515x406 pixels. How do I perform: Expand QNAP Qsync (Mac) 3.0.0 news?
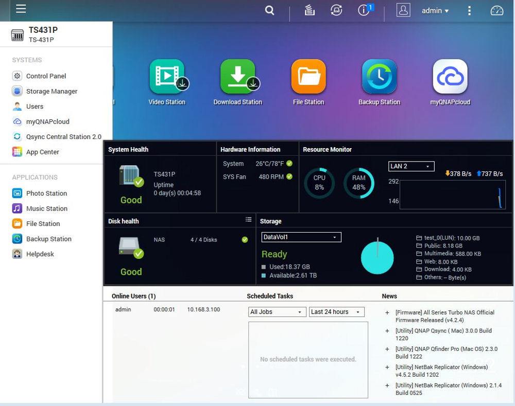pos(387,331)
